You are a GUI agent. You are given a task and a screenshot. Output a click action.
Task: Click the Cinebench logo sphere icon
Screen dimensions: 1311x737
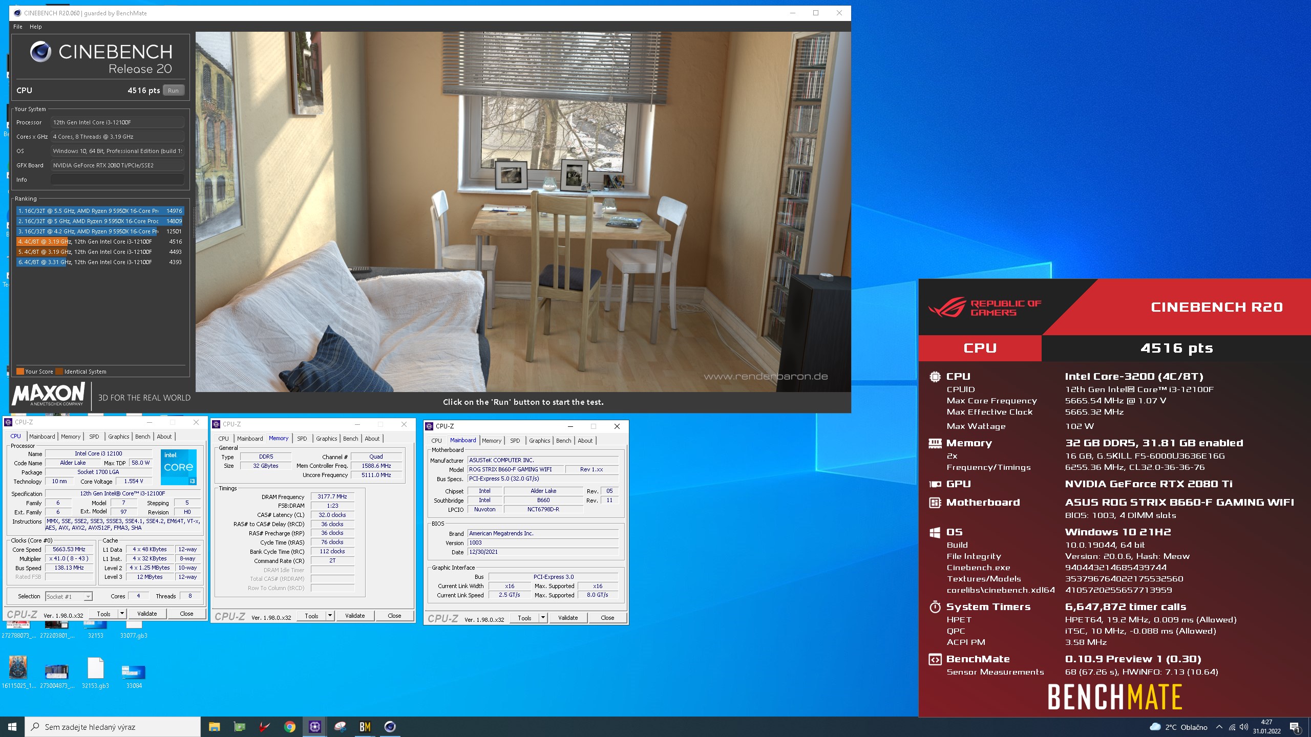click(x=40, y=52)
